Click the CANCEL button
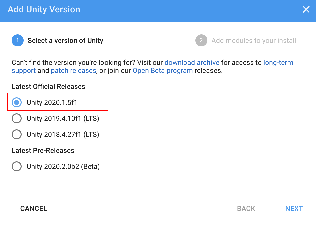This screenshot has width=316, height=226. [x=34, y=209]
